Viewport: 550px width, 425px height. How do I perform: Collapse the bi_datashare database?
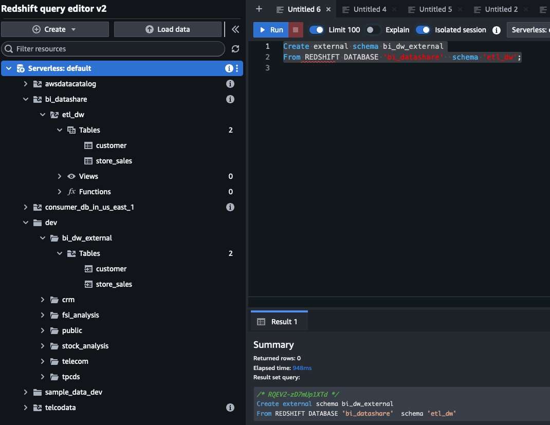(26, 99)
